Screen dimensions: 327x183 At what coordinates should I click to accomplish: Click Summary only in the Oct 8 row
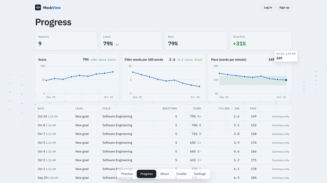(x=280, y=125)
